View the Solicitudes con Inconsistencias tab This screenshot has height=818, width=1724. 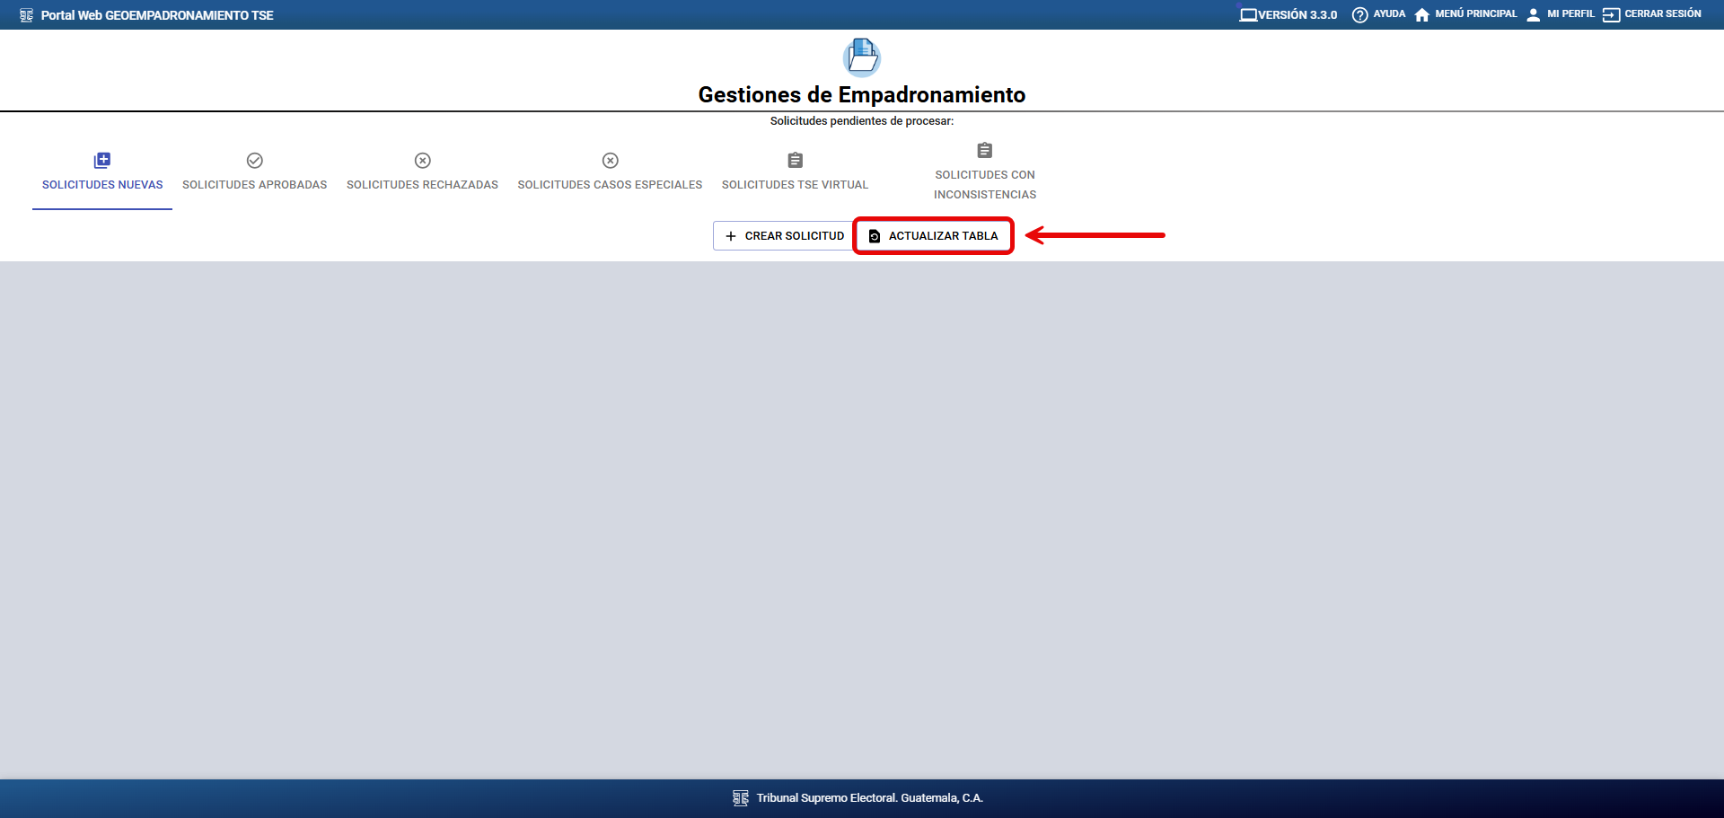click(984, 172)
